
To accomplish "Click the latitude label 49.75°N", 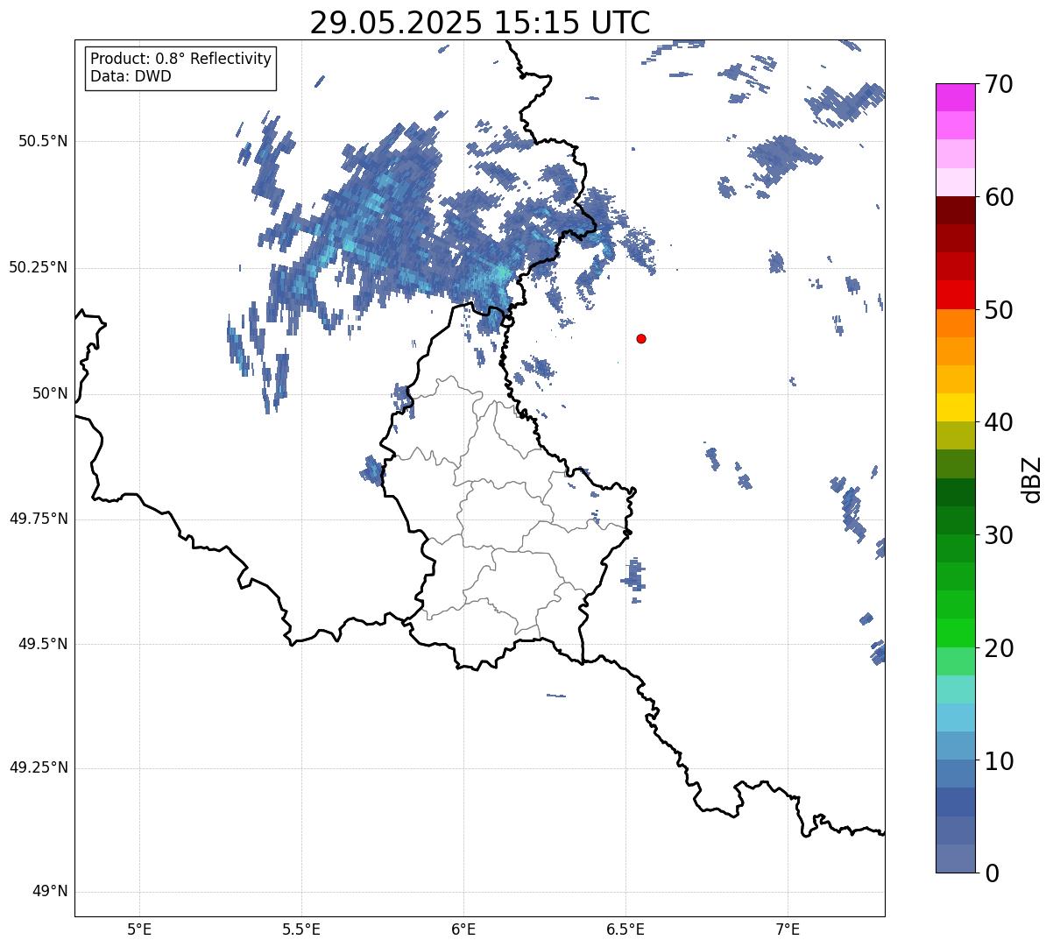I will 39,518.
